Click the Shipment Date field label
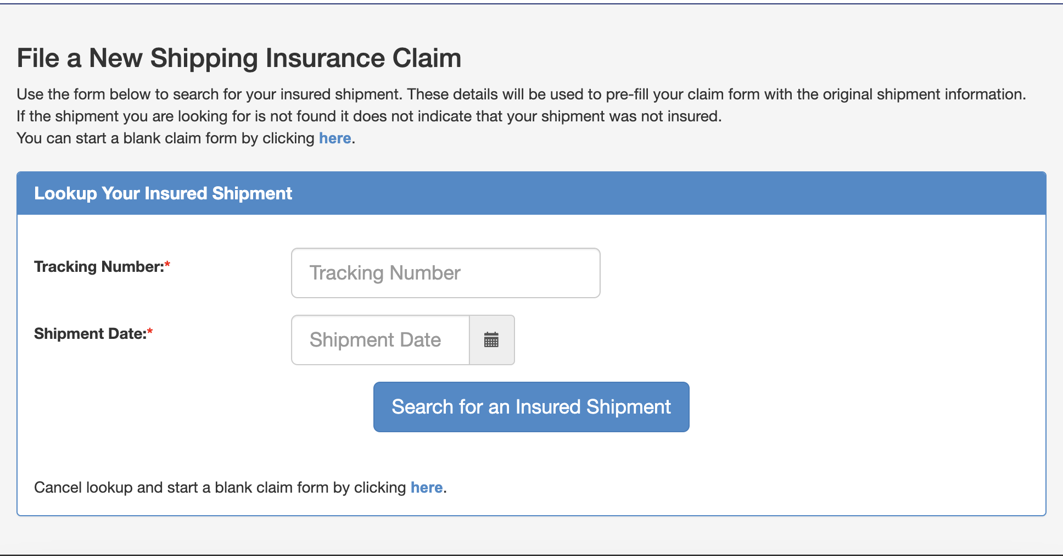Image resolution: width=1063 pixels, height=558 pixels. [x=91, y=333]
